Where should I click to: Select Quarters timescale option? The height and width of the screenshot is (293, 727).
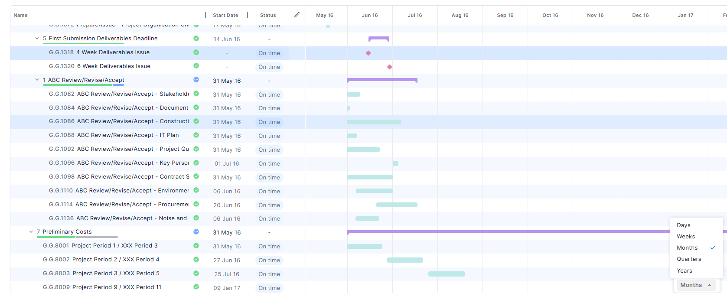(689, 259)
